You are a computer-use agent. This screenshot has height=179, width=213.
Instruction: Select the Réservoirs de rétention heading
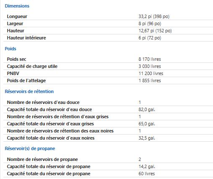(29, 91)
